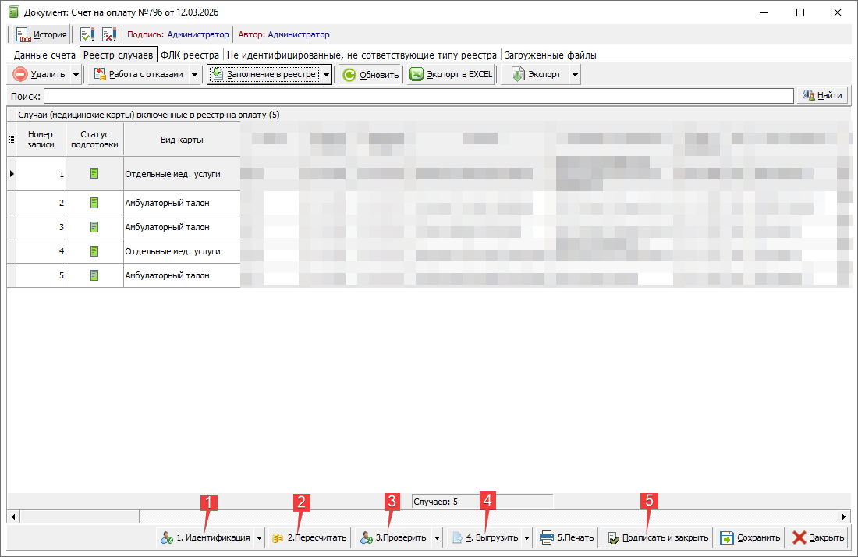
Task: Click the checklist icon with red cross
Action: (x=108, y=34)
